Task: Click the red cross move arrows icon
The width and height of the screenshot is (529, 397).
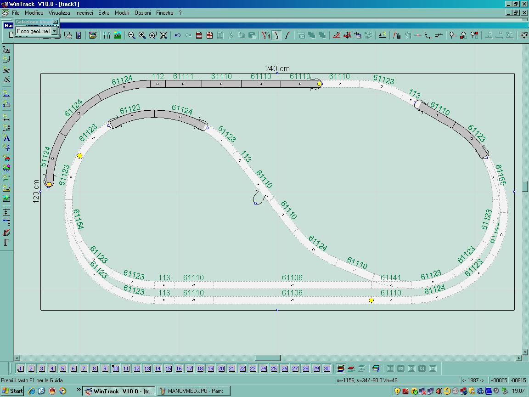Action: tap(347, 35)
